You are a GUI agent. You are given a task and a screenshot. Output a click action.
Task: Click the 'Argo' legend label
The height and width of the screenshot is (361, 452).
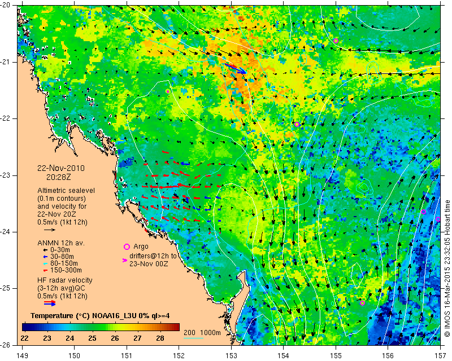click(141, 246)
